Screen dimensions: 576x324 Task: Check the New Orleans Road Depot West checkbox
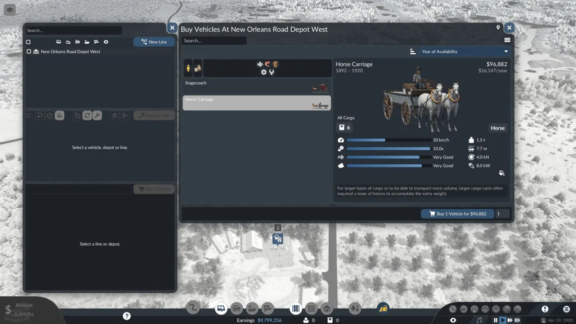[29, 51]
